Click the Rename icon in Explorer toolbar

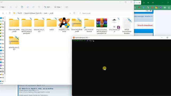[x=28, y=7]
